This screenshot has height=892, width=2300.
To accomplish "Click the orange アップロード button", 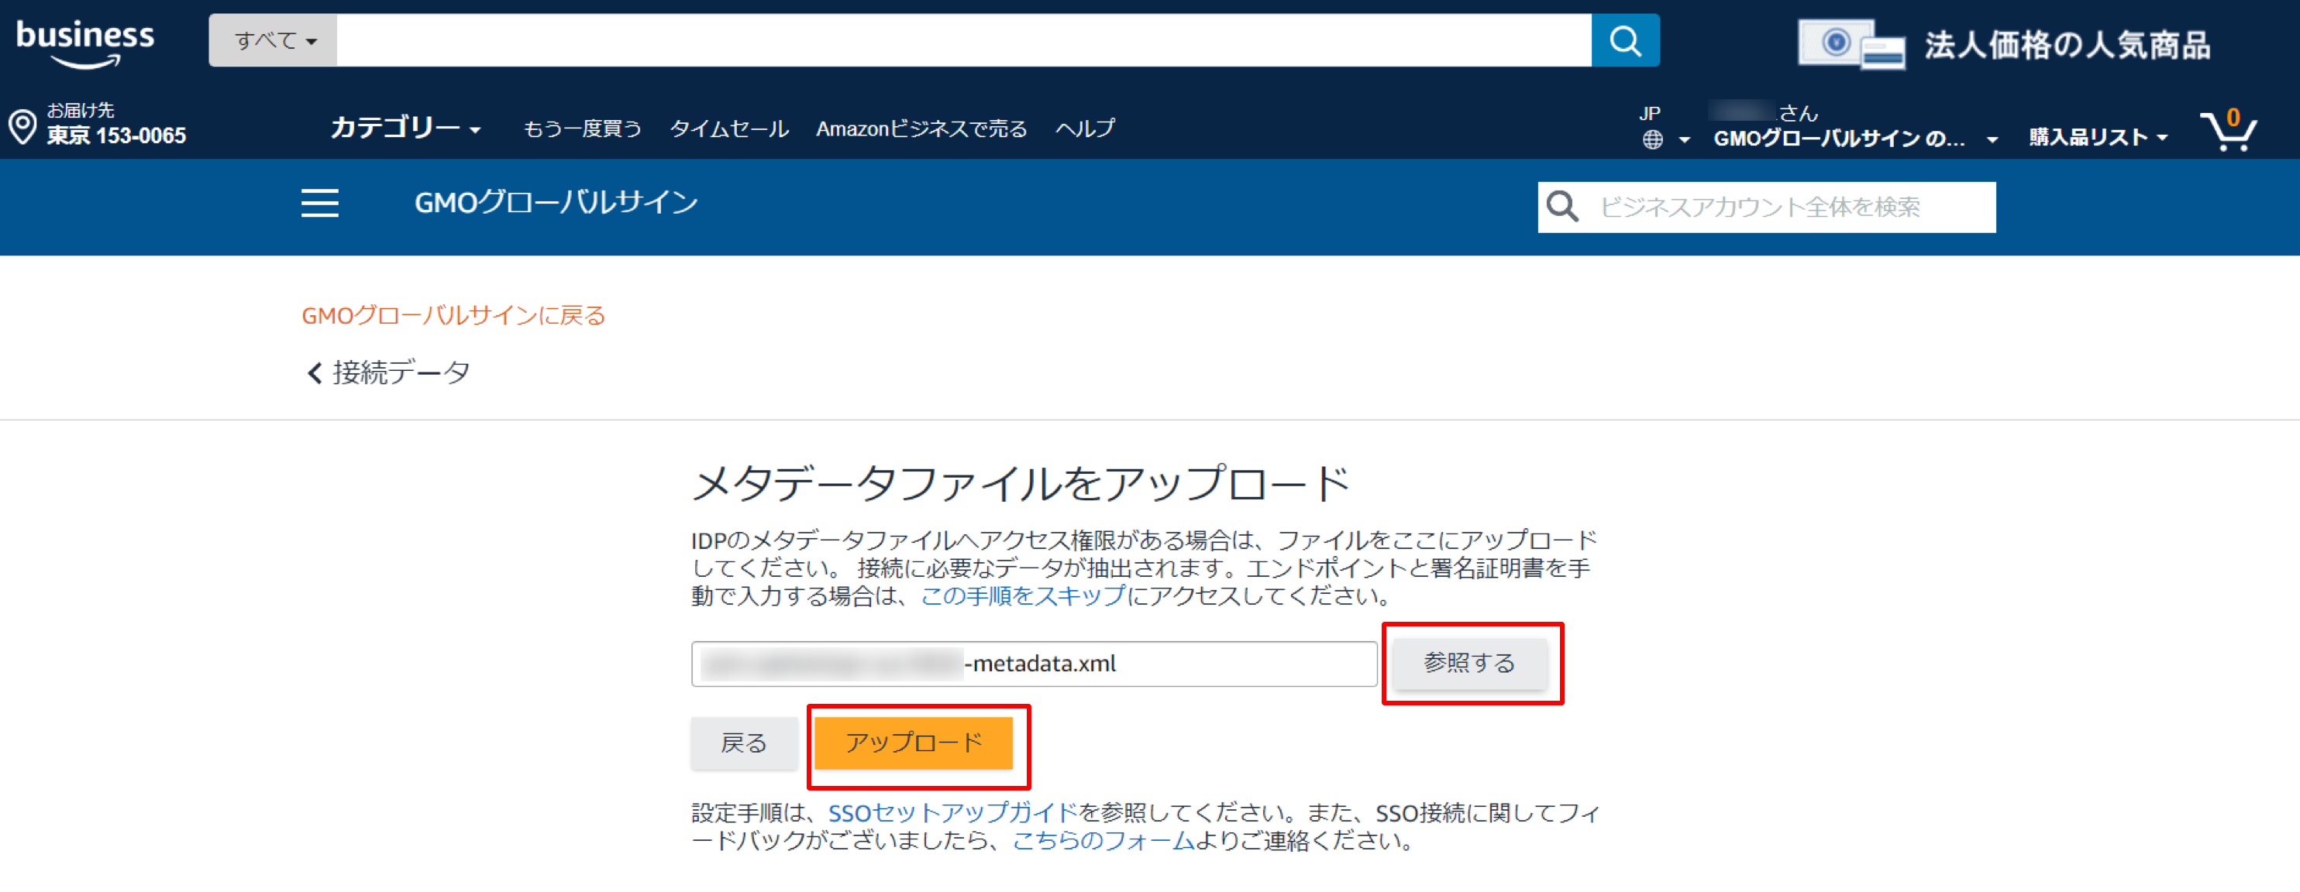I will coord(914,742).
